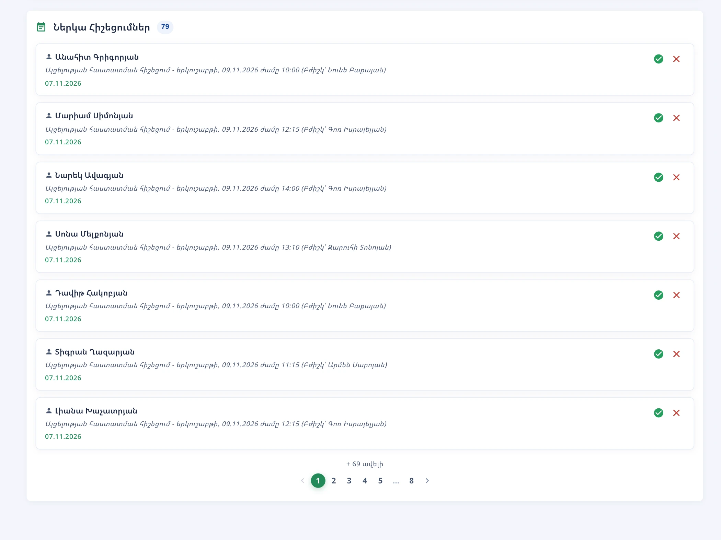Click the 79 reminders count badge
721x540 pixels.
coord(165,27)
